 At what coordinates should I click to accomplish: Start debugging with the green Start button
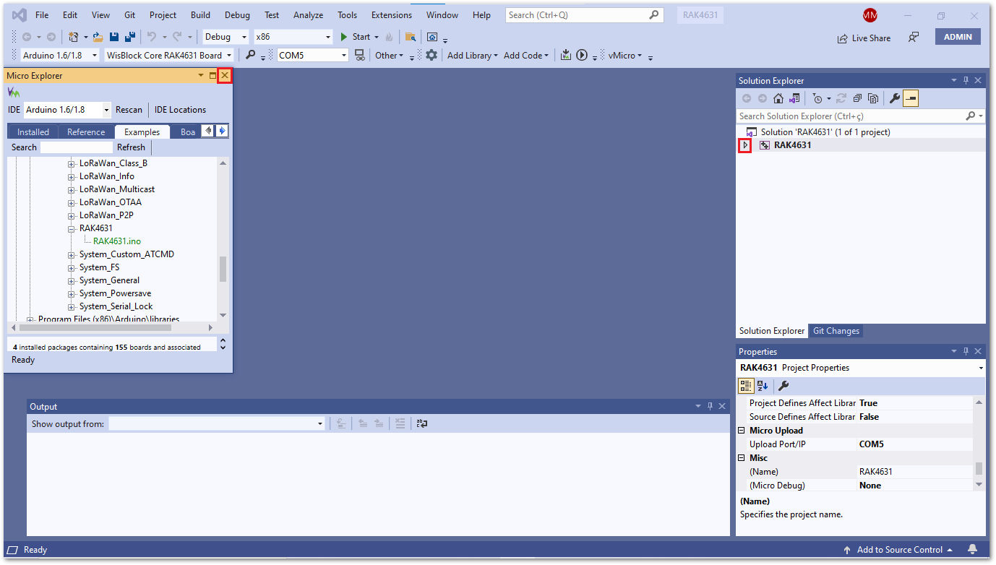click(355, 37)
